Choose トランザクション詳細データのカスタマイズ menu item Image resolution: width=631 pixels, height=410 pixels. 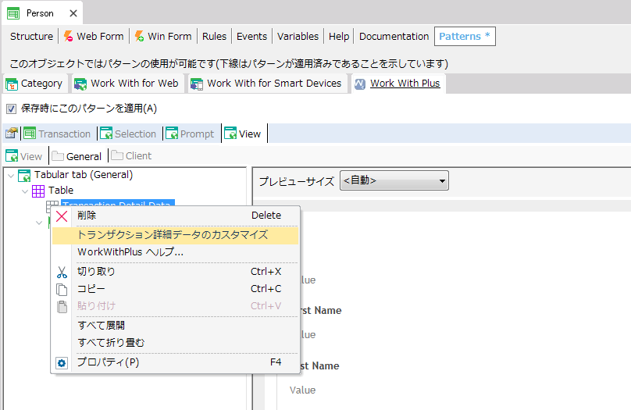point(176,235)
